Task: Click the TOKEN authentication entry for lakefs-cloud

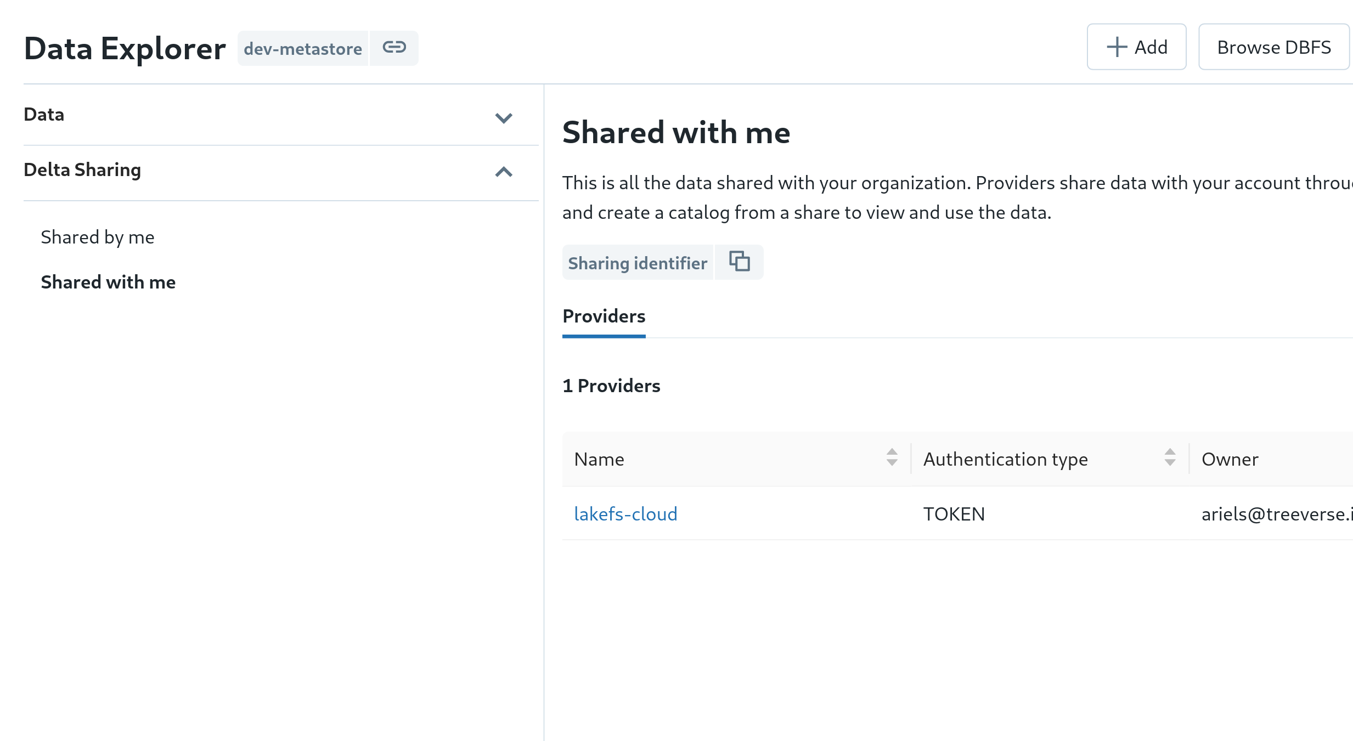Action: click(954, 514)
